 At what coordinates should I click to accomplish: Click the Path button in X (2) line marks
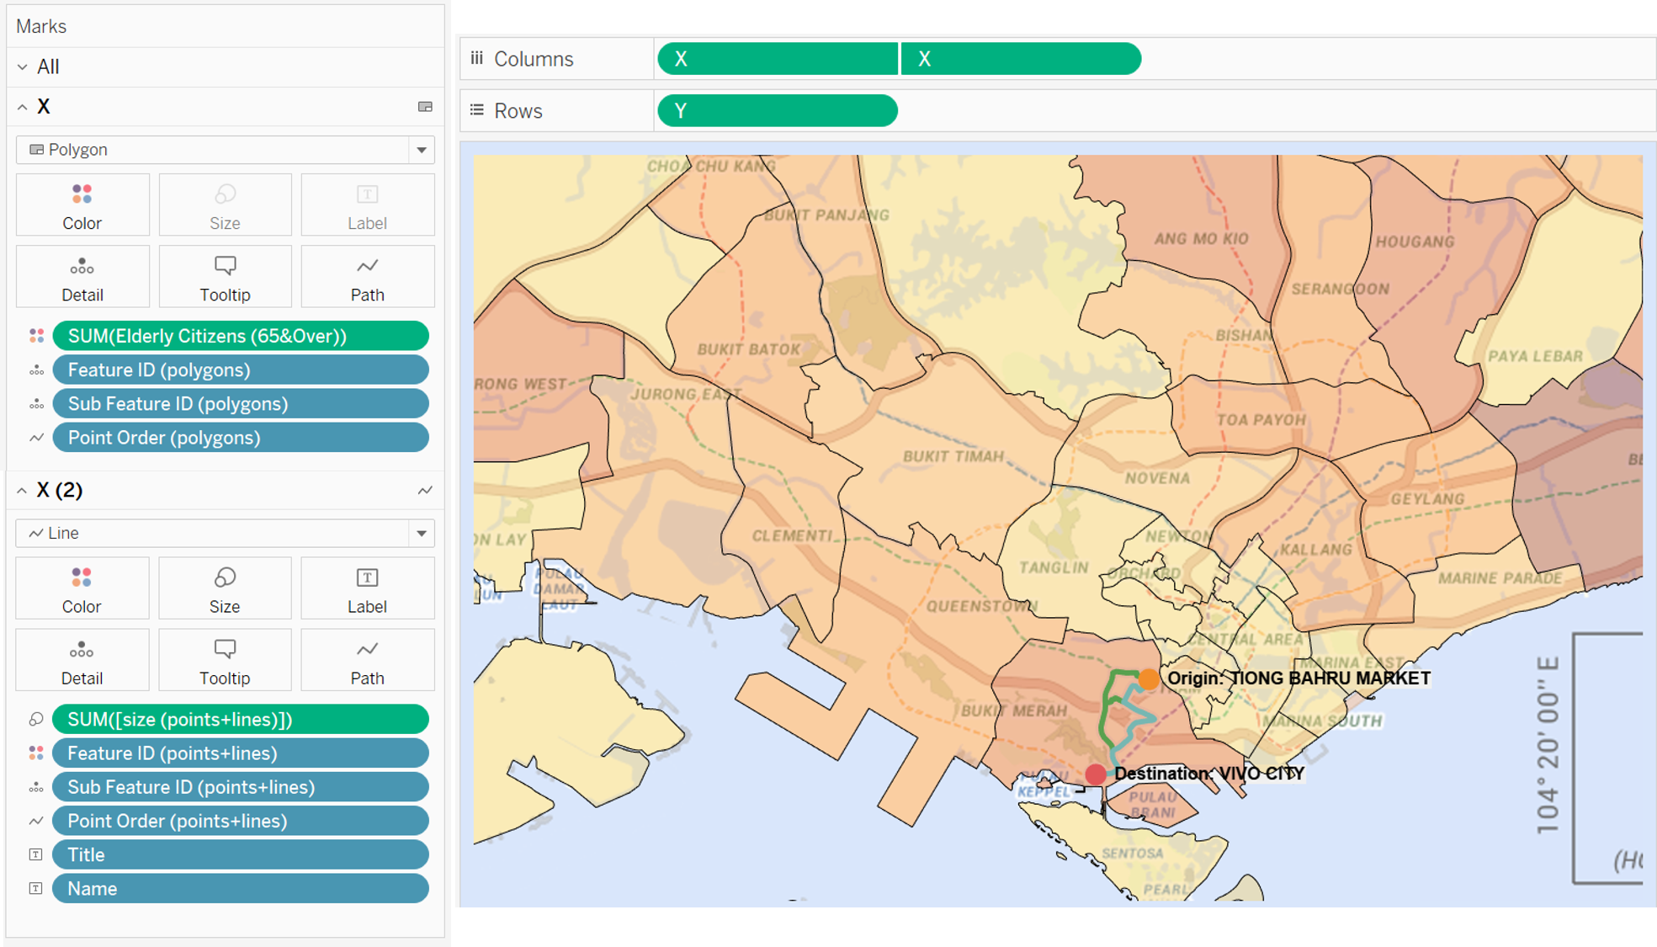(367, 660)
